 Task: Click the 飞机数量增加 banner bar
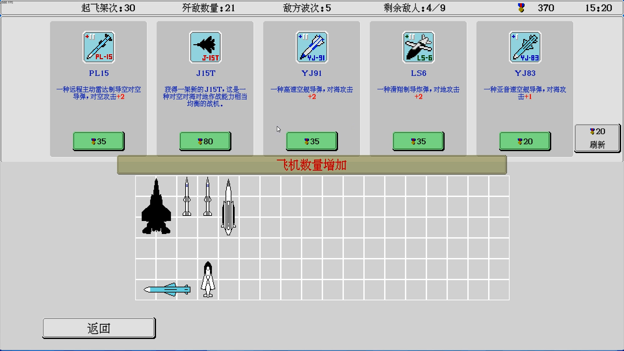[312, 165]
